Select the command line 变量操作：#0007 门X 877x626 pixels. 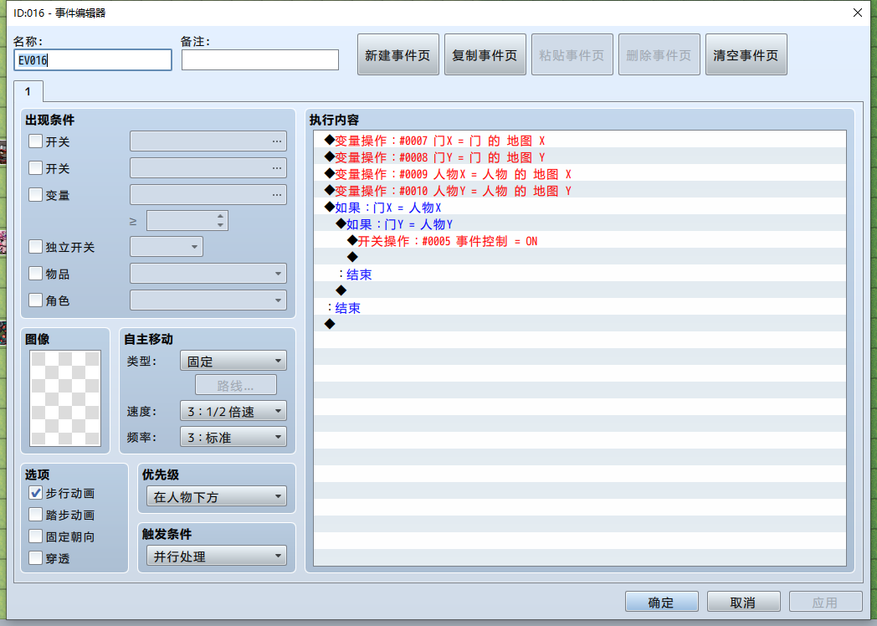coord(579,140)
